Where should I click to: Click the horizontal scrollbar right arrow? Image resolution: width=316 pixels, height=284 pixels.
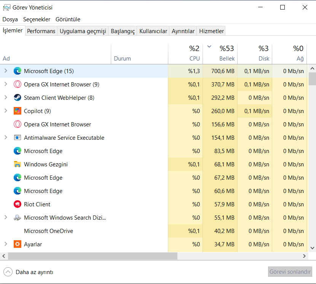pos(304,256)
